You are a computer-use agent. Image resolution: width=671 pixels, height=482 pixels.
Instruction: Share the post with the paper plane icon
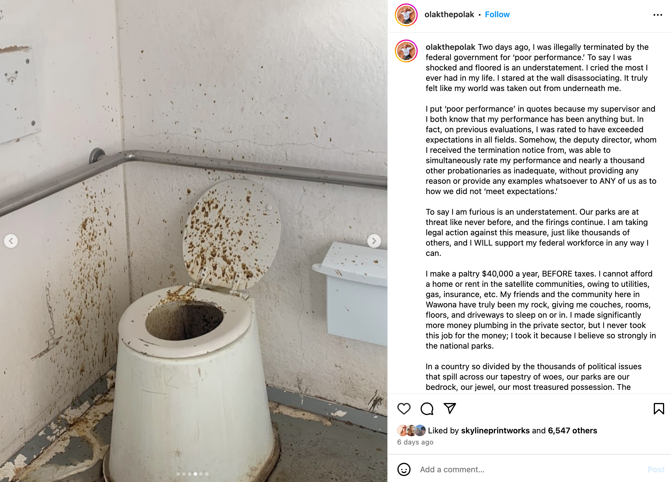pos(450,408)
